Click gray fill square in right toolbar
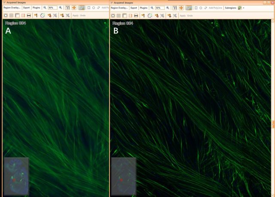Image resolution: width=275 pixels, height=197 pixels. pos(119,15)
